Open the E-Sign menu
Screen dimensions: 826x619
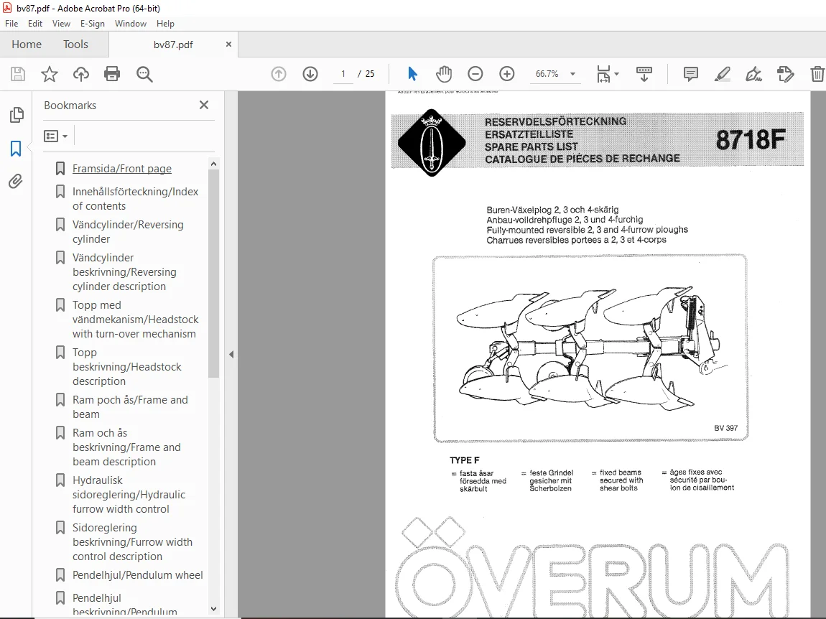pos(92,24)
